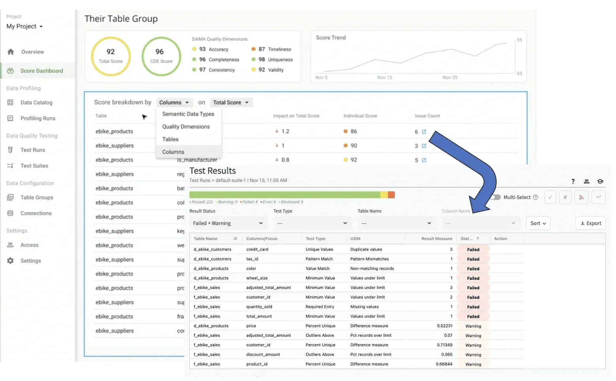This screenshot has width=616, height=381.
Task: Expand the Result Status dropdown
Action: pyautogui.click(x=228, y=223)
